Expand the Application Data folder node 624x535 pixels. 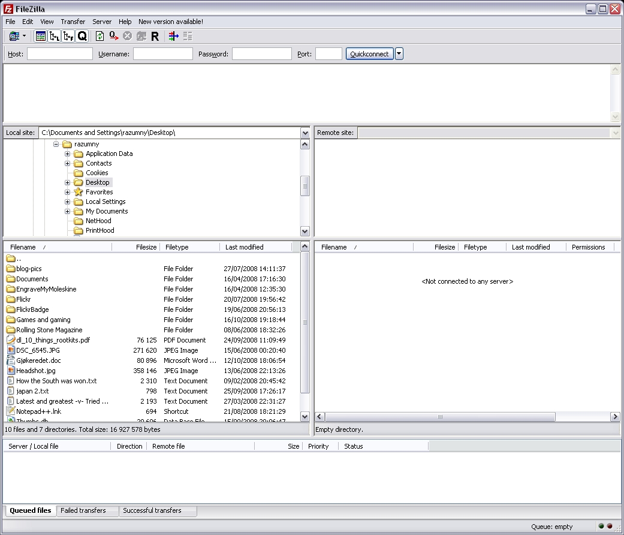67,154
